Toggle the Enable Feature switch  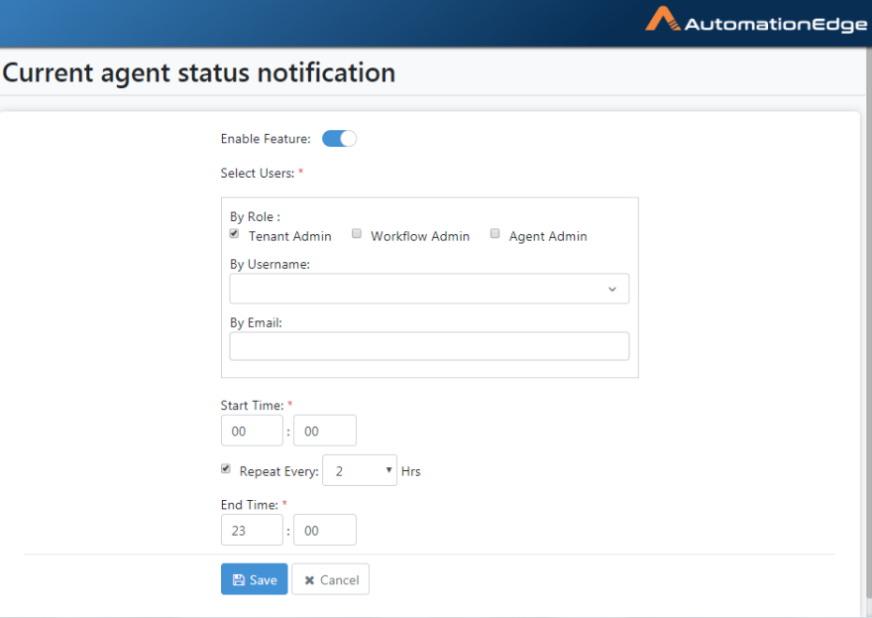[339, 139]
